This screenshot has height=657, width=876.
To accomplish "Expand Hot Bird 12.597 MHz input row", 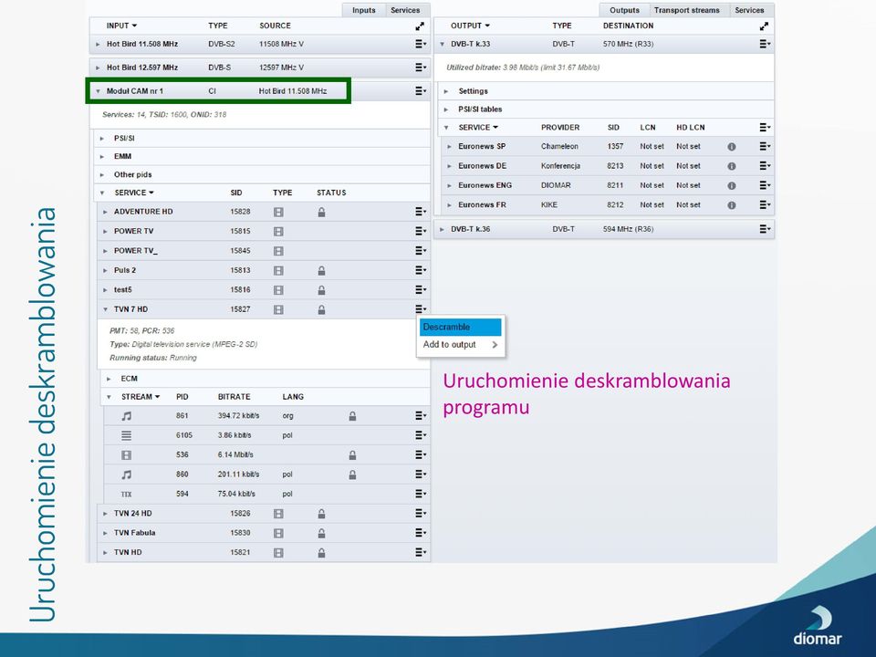I will tap(98, 68).
